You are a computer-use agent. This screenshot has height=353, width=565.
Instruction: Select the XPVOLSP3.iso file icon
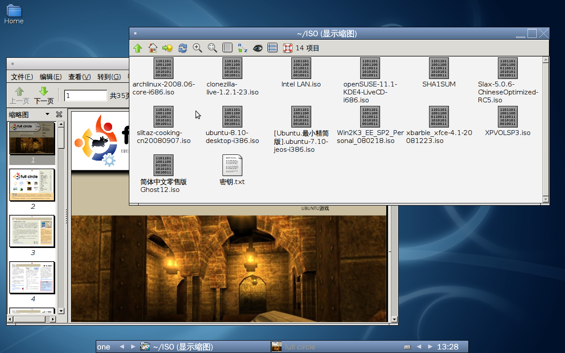(x=508, y=117)
